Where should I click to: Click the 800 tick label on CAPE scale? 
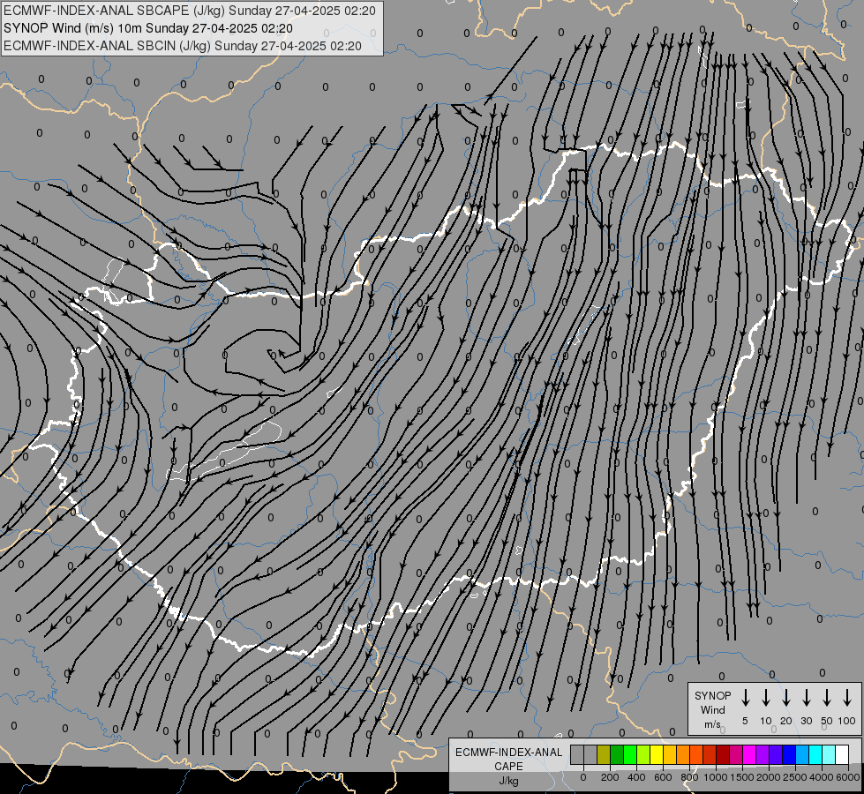pos(689,777)
